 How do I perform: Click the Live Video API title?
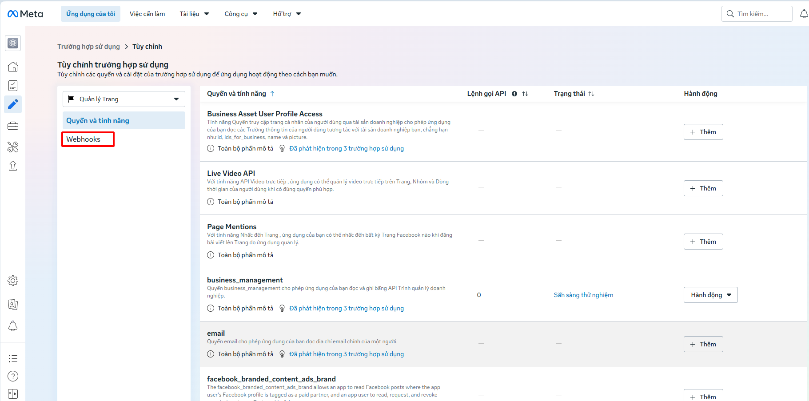231,173
